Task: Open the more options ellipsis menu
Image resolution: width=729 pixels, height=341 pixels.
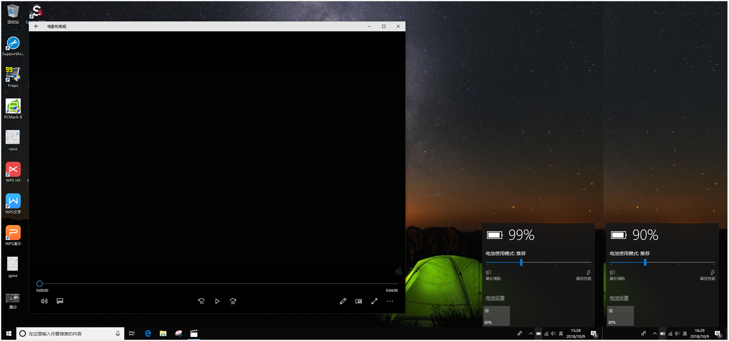Action: (x=390, y=301)
